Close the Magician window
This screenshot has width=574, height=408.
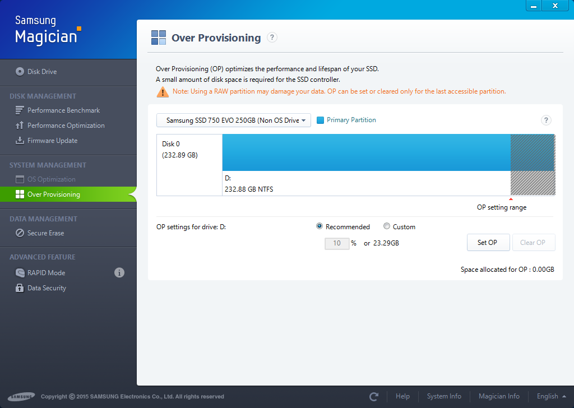555,6
